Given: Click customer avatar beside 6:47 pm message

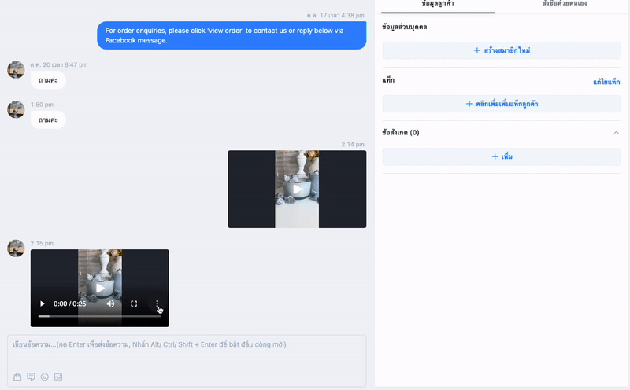Looking at the screenshot, I should click(16, 70).
